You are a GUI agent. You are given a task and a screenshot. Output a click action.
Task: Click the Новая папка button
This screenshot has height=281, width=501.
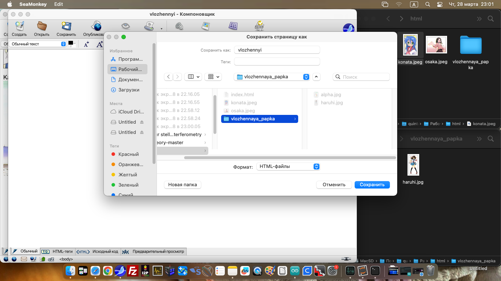click(x=183, y=185)
